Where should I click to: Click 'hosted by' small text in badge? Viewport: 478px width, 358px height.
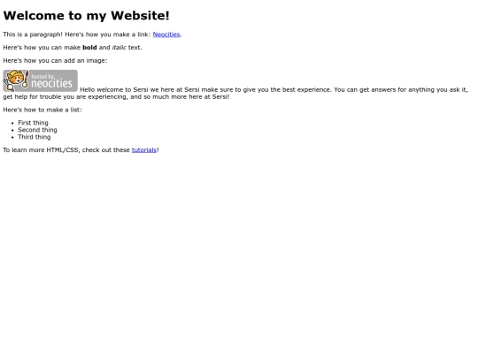click(x=43, y=76)
